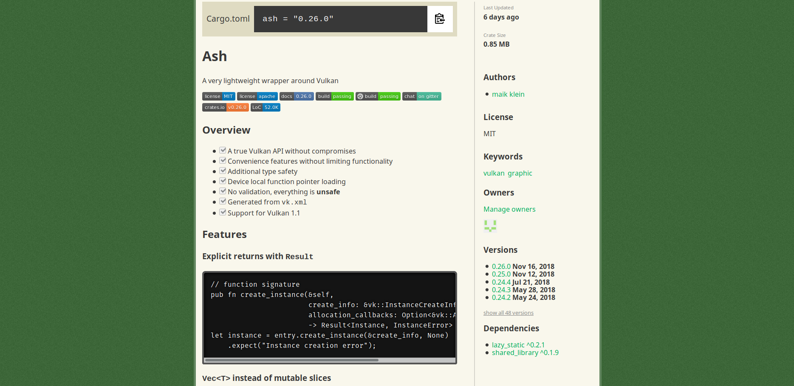Open the chat on gitter badge
The height and width of the screenshot is (386, 794).
422,96
